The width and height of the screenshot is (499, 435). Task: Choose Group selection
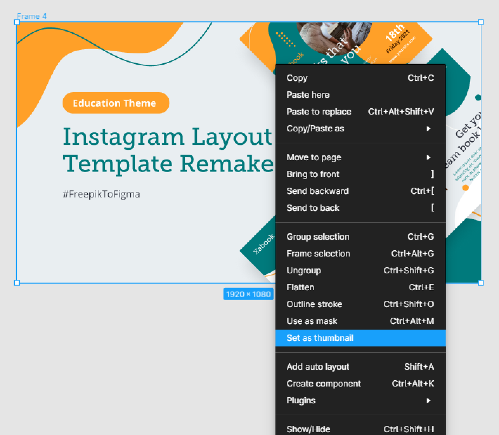pyautogui.click(x=360, y=237)
